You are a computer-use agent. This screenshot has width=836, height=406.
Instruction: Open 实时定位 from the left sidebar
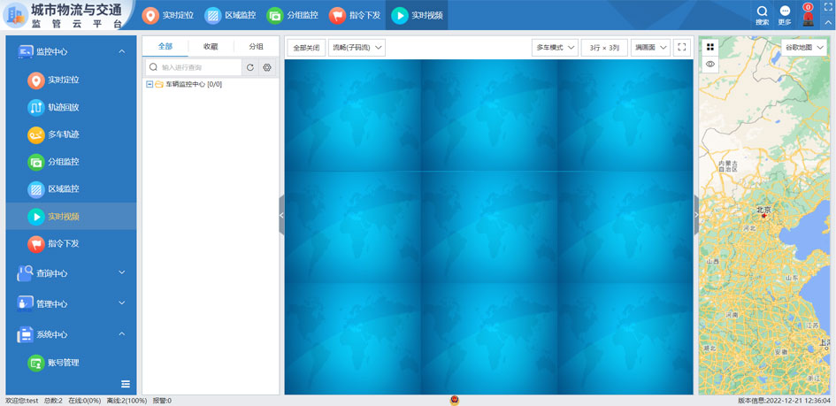pos(63,80)
